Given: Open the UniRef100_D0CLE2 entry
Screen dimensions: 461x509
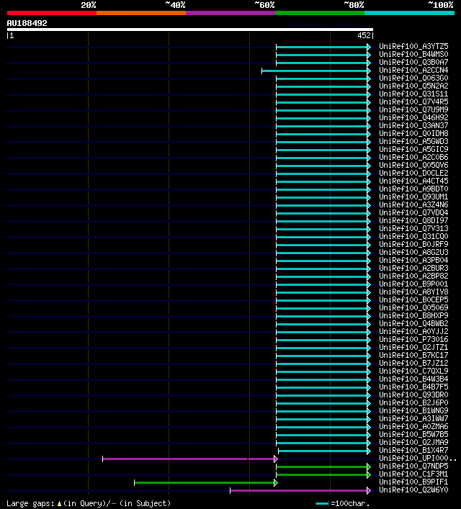Looking at the screenshot, I should (413, 173).
